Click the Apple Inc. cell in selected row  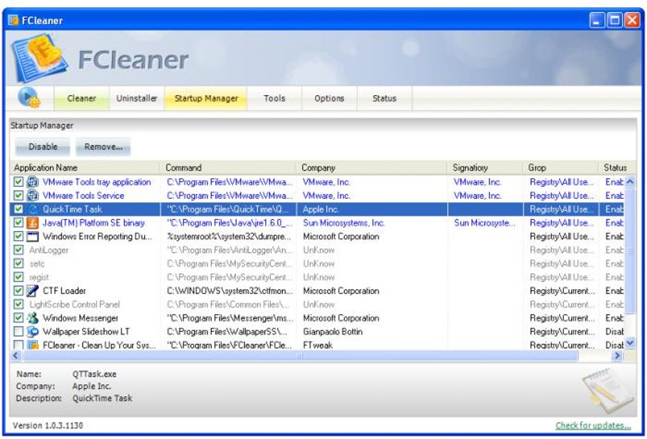[320, 209]
